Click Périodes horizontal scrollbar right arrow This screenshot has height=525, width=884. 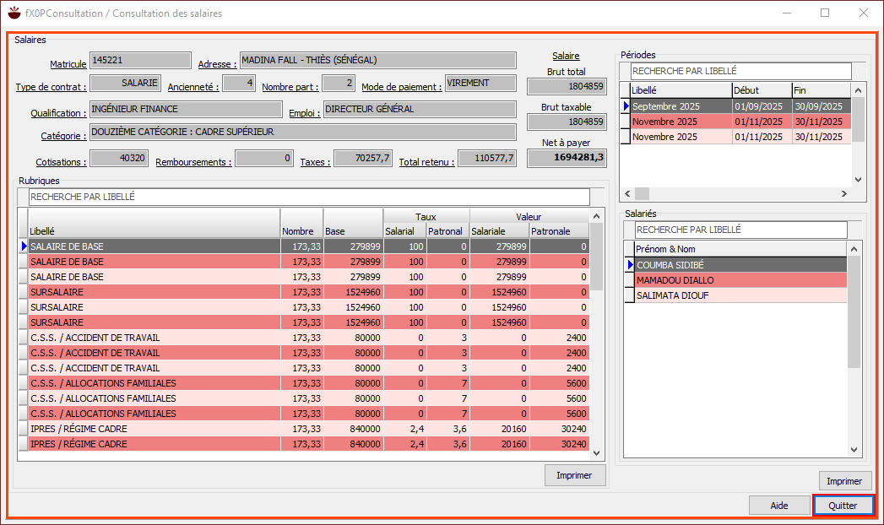(x=843, y=194)
